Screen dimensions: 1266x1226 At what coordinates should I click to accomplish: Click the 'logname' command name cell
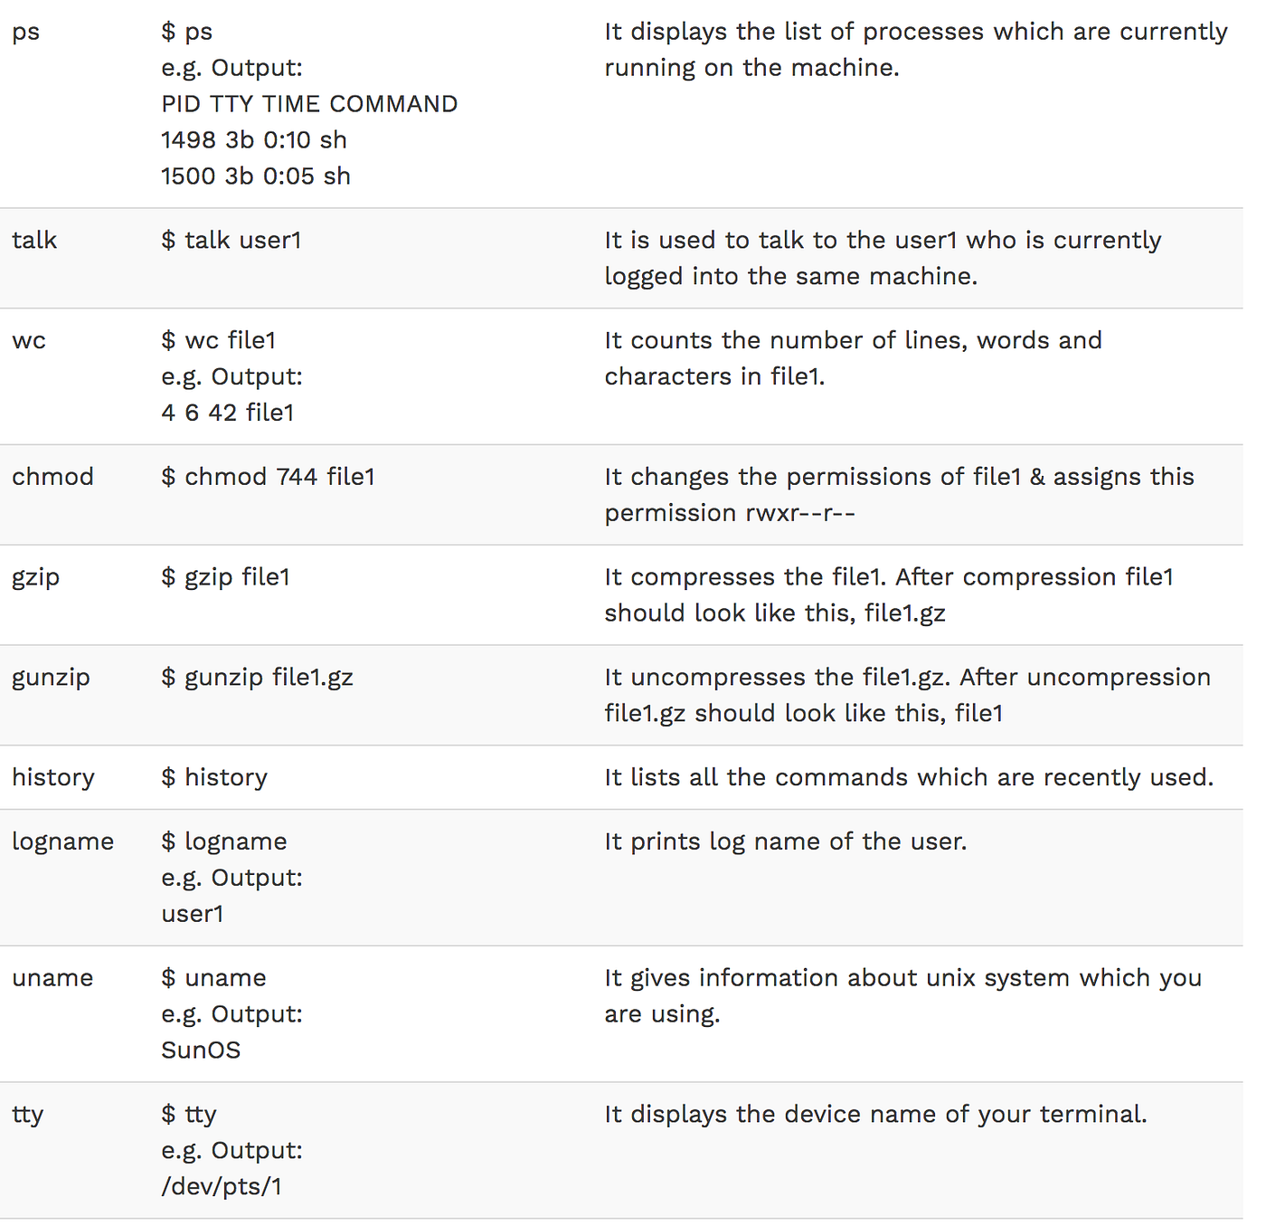(63, 841)
